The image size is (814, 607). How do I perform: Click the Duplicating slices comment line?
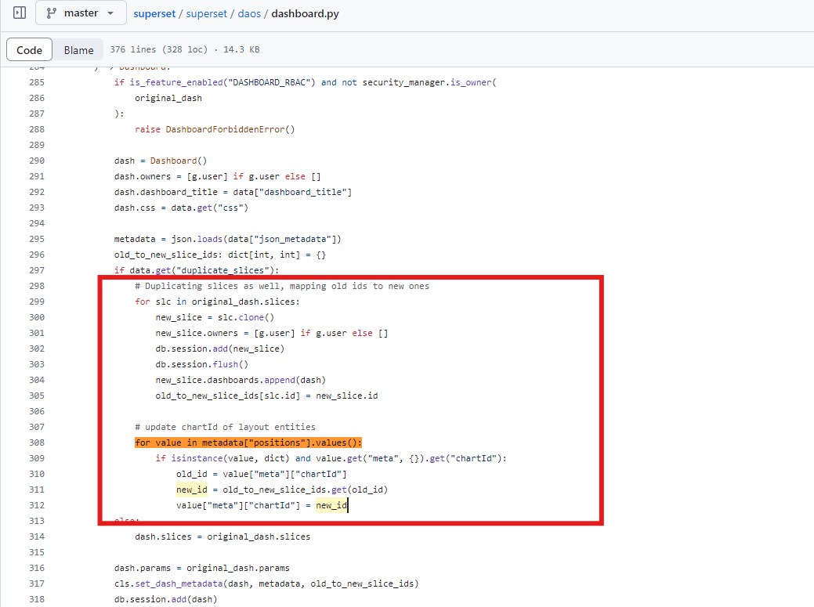coord(282,286)
